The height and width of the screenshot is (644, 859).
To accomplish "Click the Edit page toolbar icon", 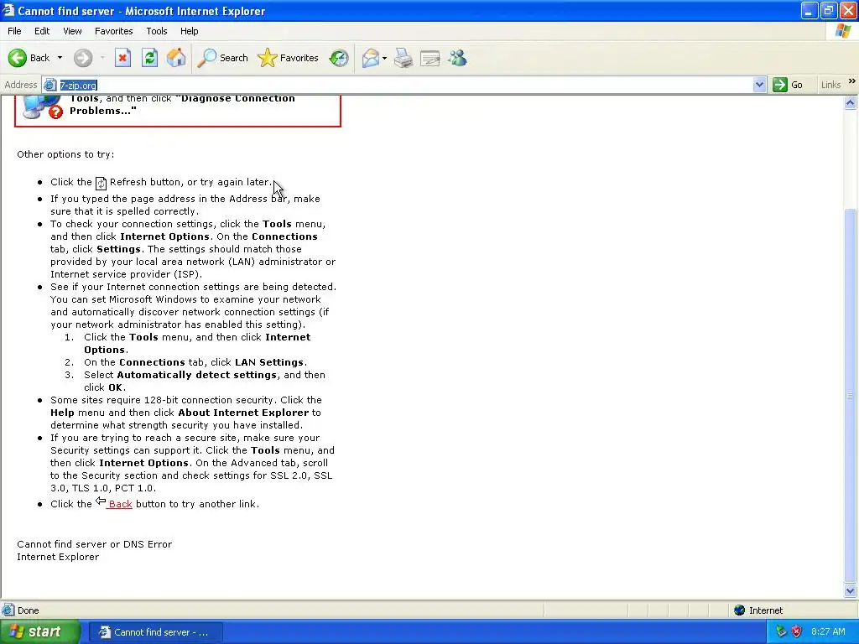I will [430, 58].
